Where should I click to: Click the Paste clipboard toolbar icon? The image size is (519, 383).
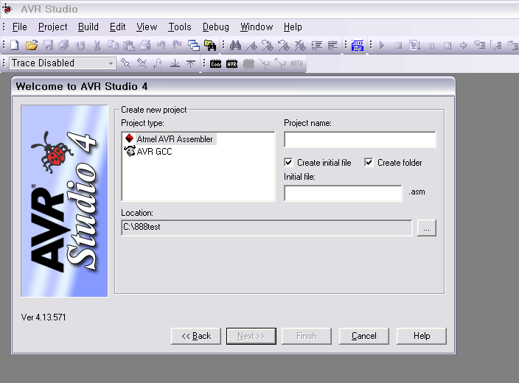129,45
